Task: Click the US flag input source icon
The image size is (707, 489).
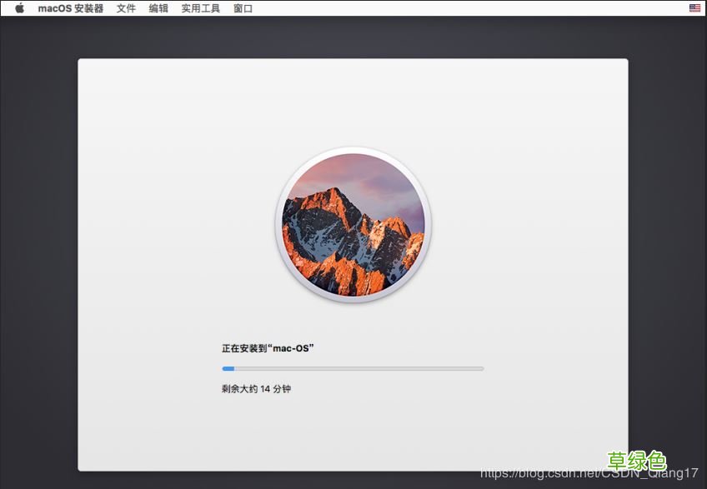Action: tap(694, 7)
